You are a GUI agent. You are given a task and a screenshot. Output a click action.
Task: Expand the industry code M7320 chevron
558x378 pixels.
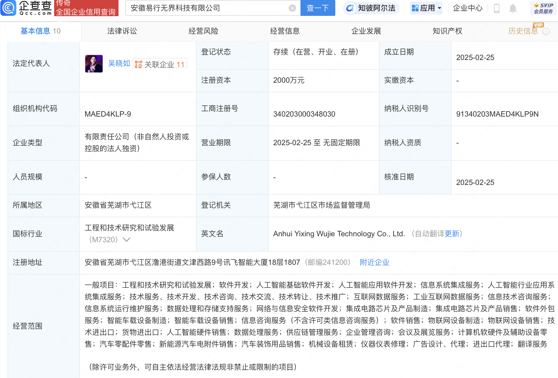pyautogui.click(x=127, y=240)
